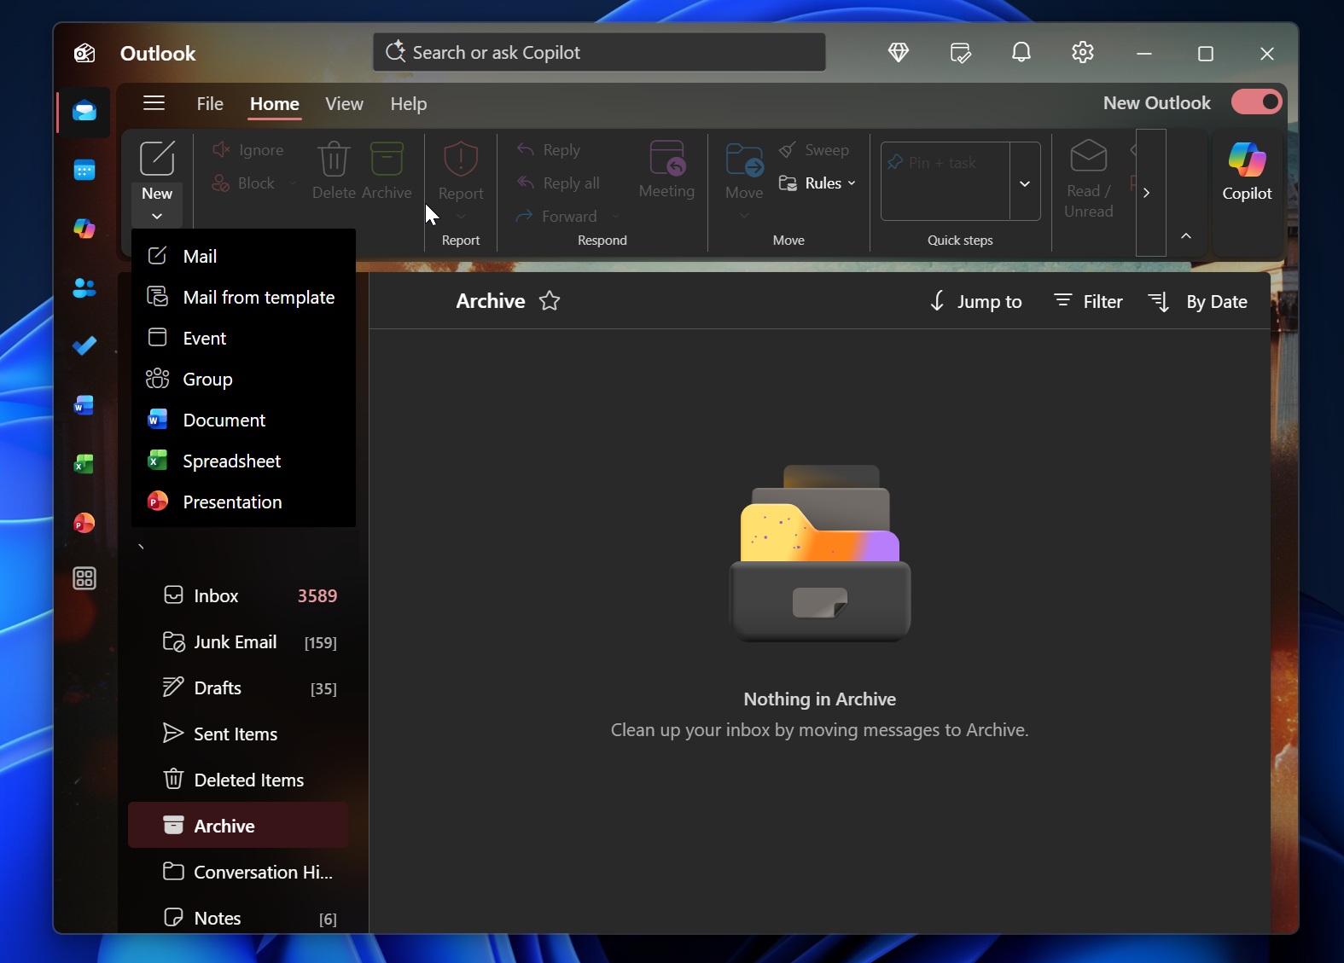
Task: Click the Ignore button
Action: point(247,150)
